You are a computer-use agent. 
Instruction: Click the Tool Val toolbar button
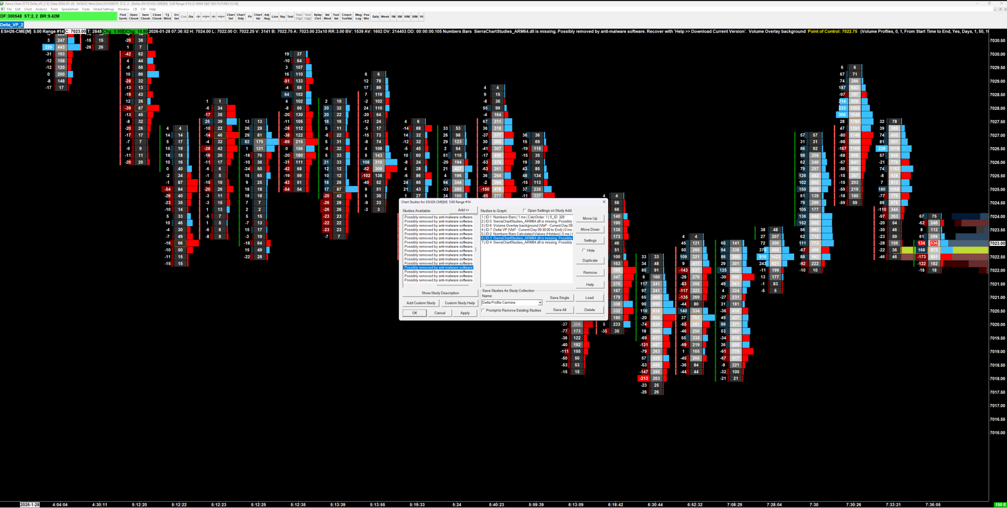point(336,16)
